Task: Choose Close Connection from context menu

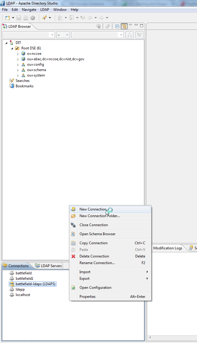Action: pyautogui.click(x=110, y=225)
